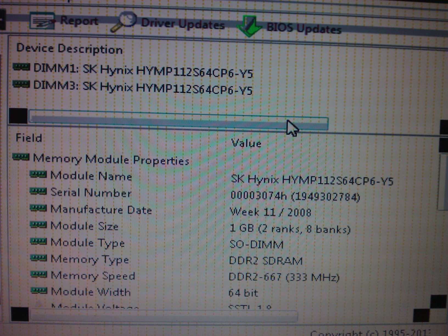Click the Serial Number row icon

pos(38,191)
